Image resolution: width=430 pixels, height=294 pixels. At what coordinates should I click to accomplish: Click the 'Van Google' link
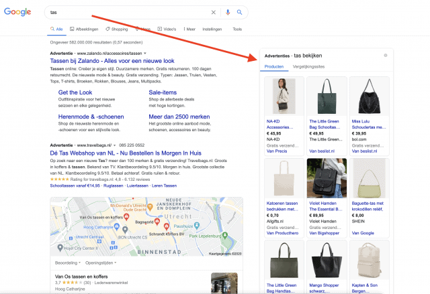coord(363,233)
